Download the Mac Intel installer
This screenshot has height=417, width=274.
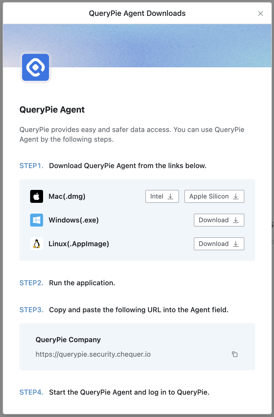(x=162, y=196)
